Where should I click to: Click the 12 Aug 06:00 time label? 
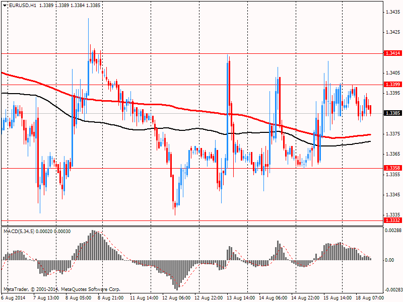(x=176, y=298)
